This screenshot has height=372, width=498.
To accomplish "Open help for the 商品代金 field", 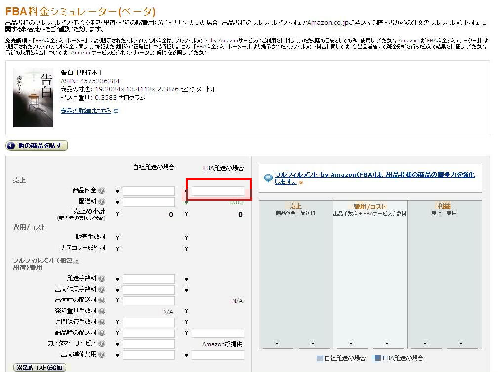I will (101, 190).
